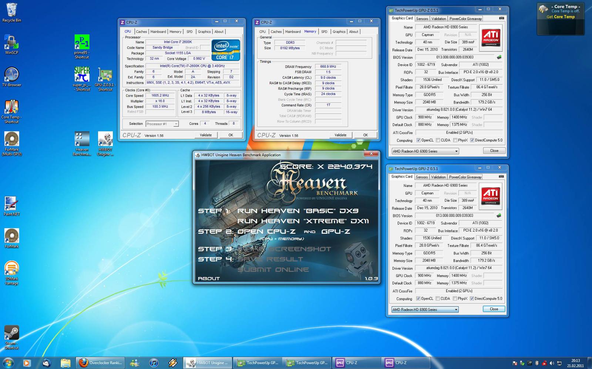Click the DRAM Frequency 668.9 MHz field
Screen dimensions: 592x369
[328, 66]
